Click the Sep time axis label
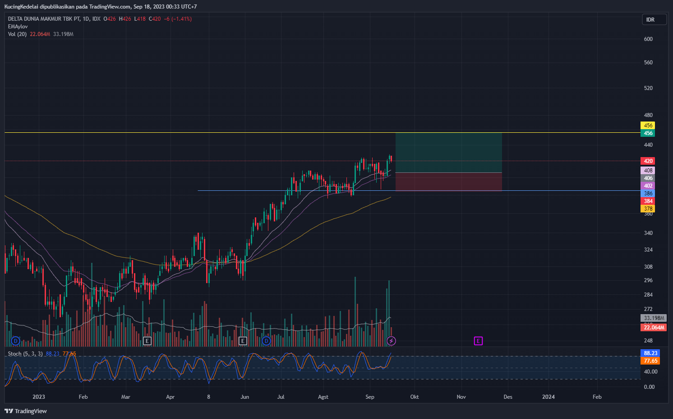Viewport: 673px width, 419px height. tap(370, 397)
